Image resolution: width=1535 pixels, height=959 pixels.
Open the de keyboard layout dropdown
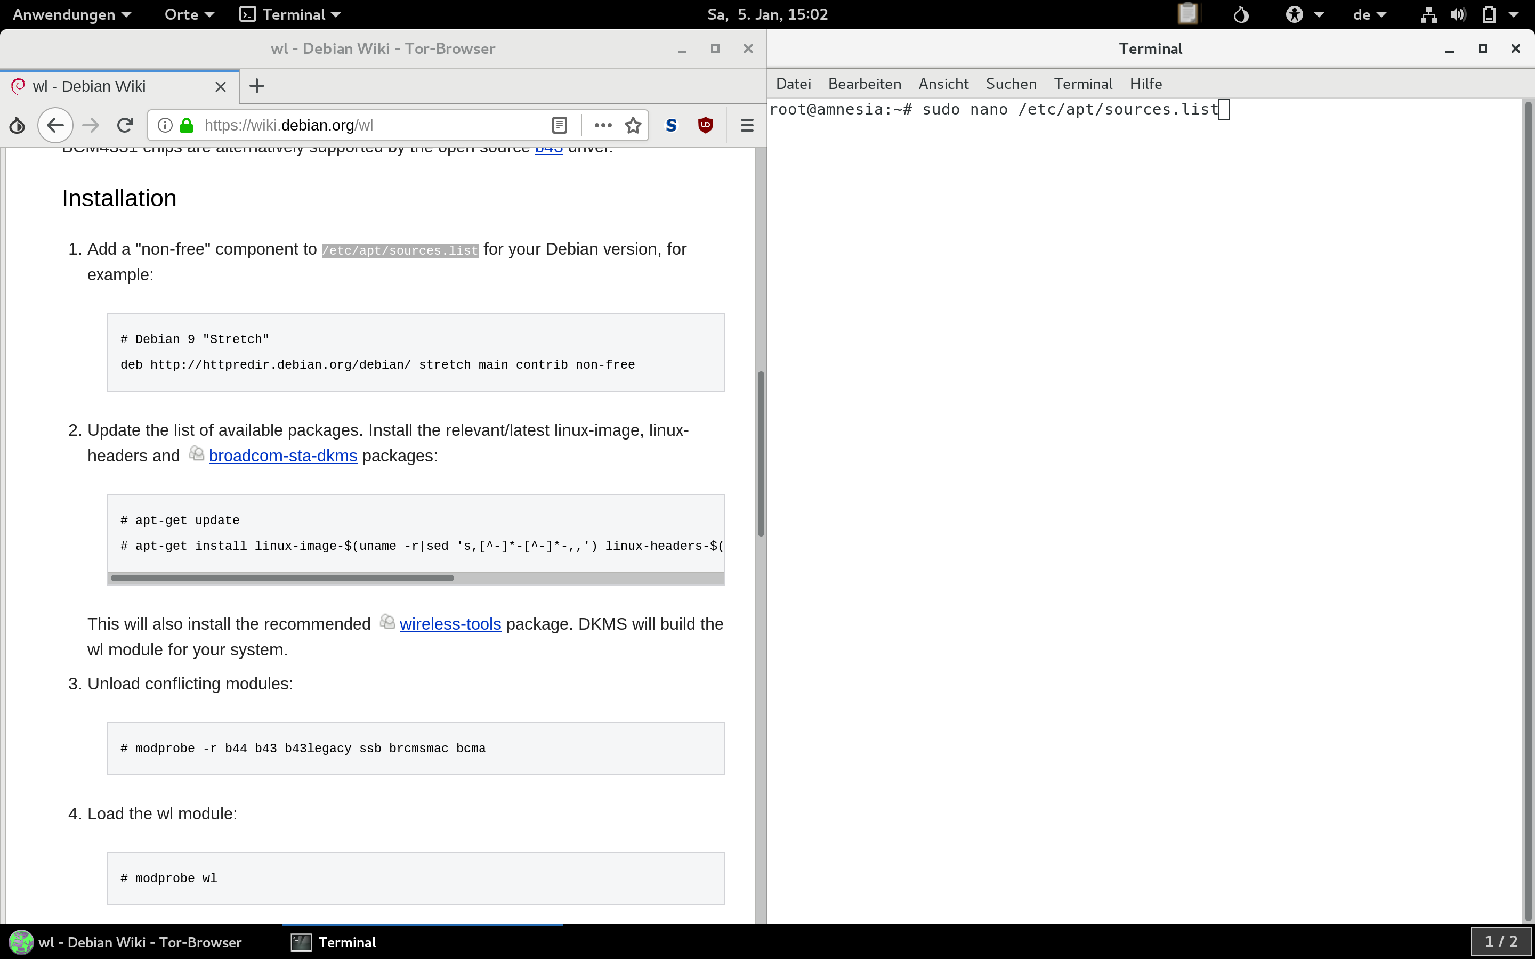(x=1369, y=14)
